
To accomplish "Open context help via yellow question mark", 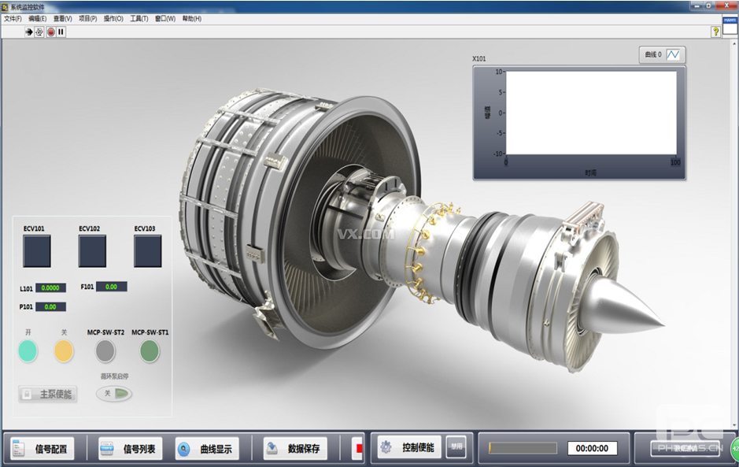I will pos(715,32).
